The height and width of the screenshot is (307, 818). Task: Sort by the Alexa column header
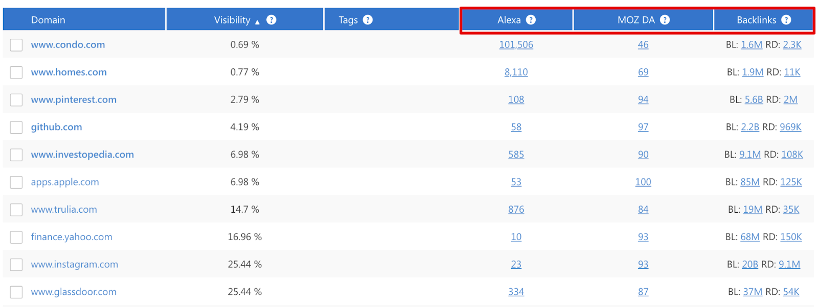516,19
